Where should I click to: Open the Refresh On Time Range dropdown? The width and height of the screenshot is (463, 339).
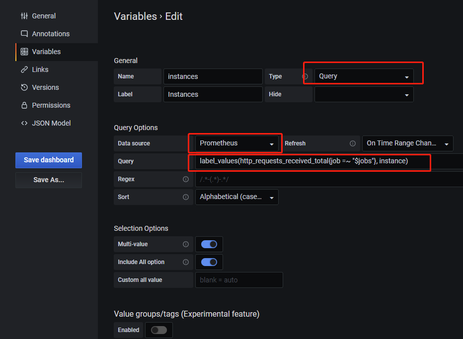[407, 143]
